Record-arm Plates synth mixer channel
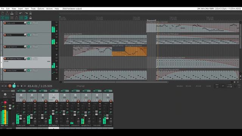 pos(24,101)
